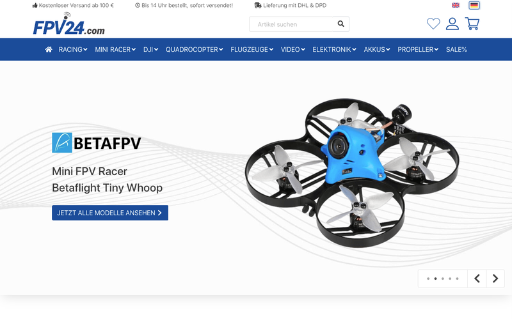
Task: Open the wishlist heart icon
Action: coord(433,24)
